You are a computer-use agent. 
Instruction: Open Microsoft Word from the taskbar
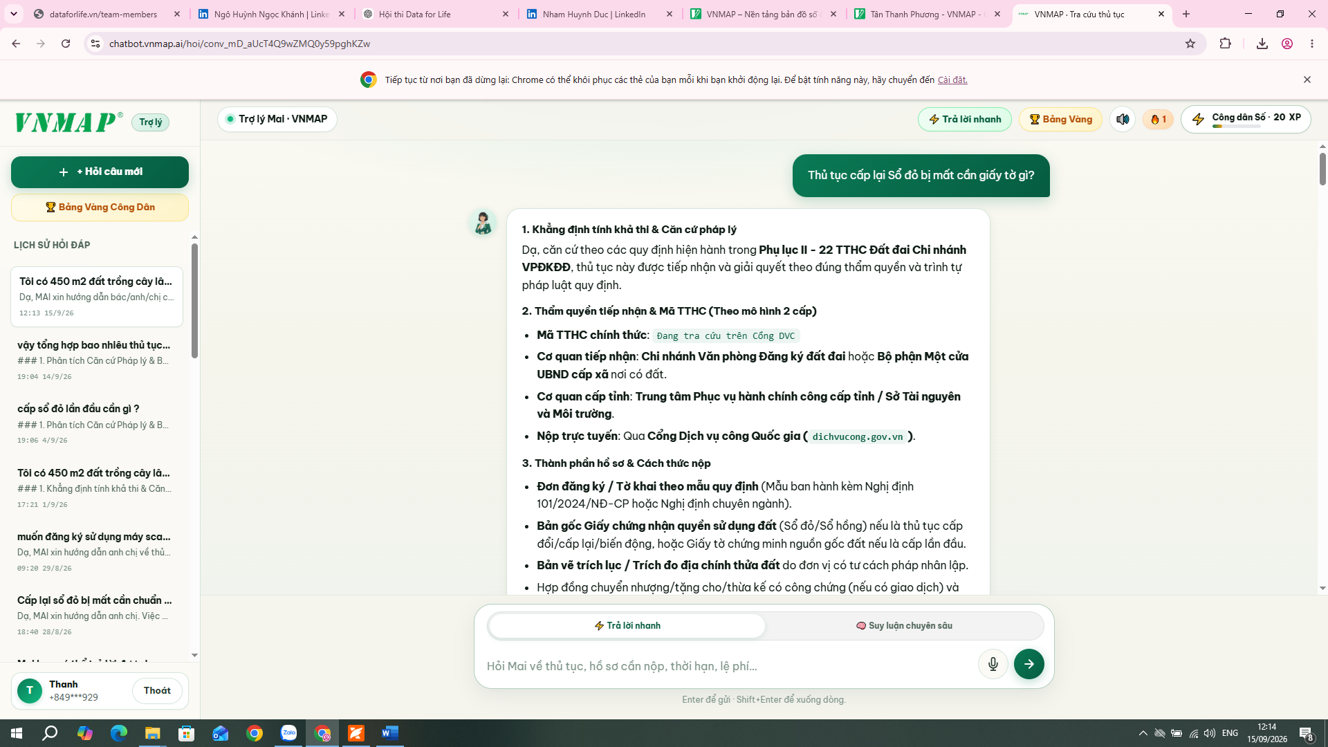tap(389, 733)
